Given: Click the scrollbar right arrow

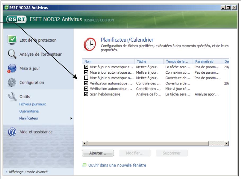Looking at the screenshot, I should (x=226, y=144).
